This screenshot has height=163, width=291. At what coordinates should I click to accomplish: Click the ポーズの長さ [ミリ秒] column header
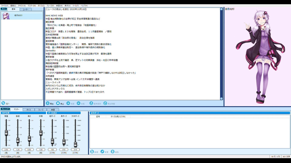point(118,117)
